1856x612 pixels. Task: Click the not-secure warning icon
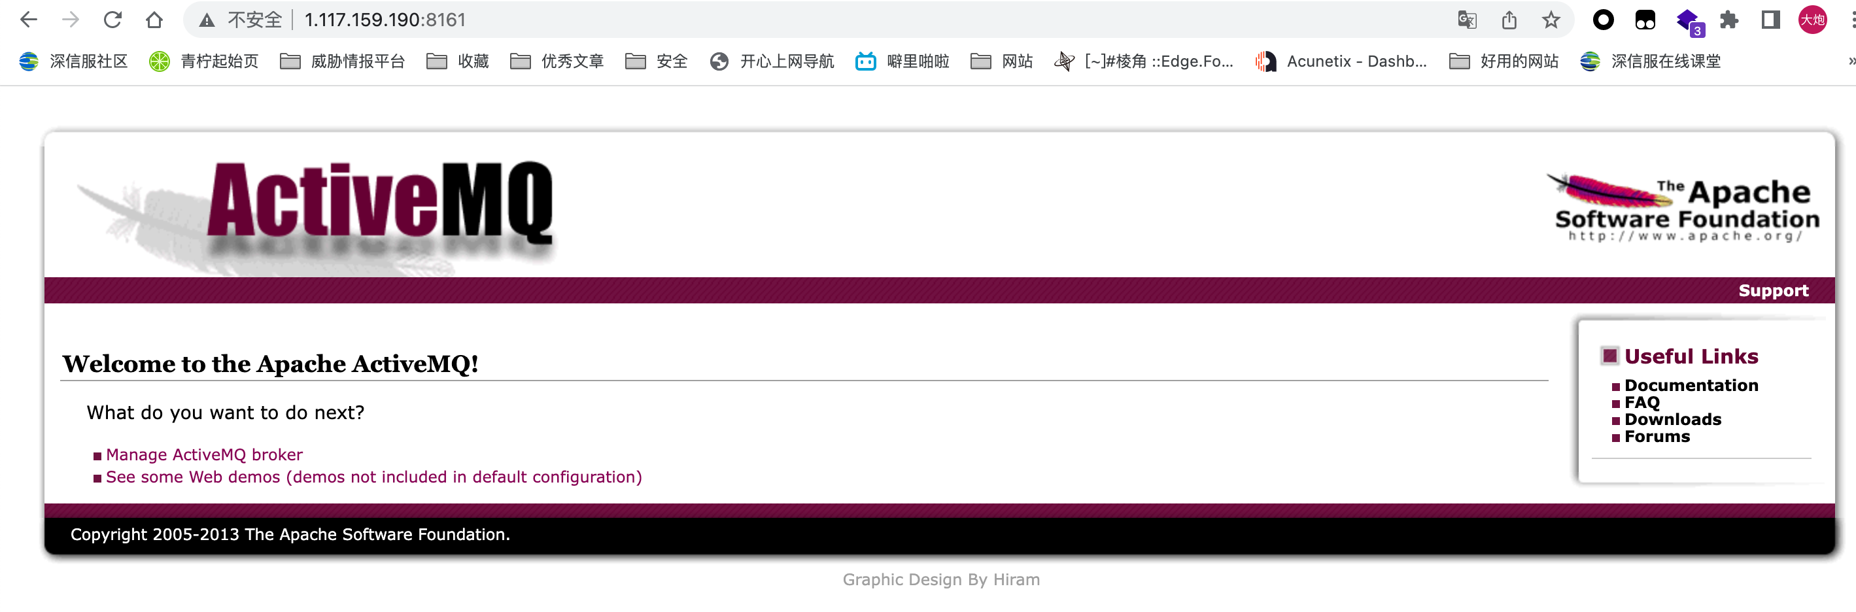tap(207, 20)
